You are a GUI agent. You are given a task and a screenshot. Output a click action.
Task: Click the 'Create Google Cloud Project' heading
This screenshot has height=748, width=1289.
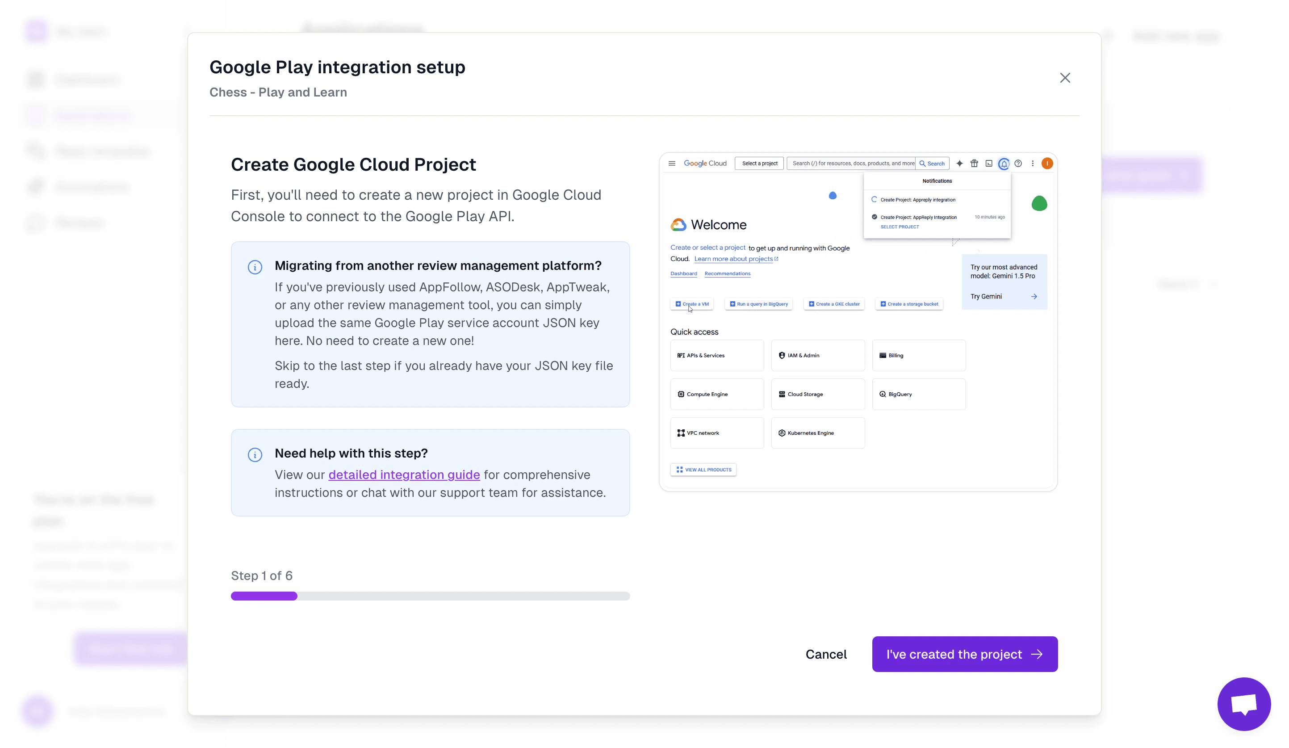pos(353,164)
